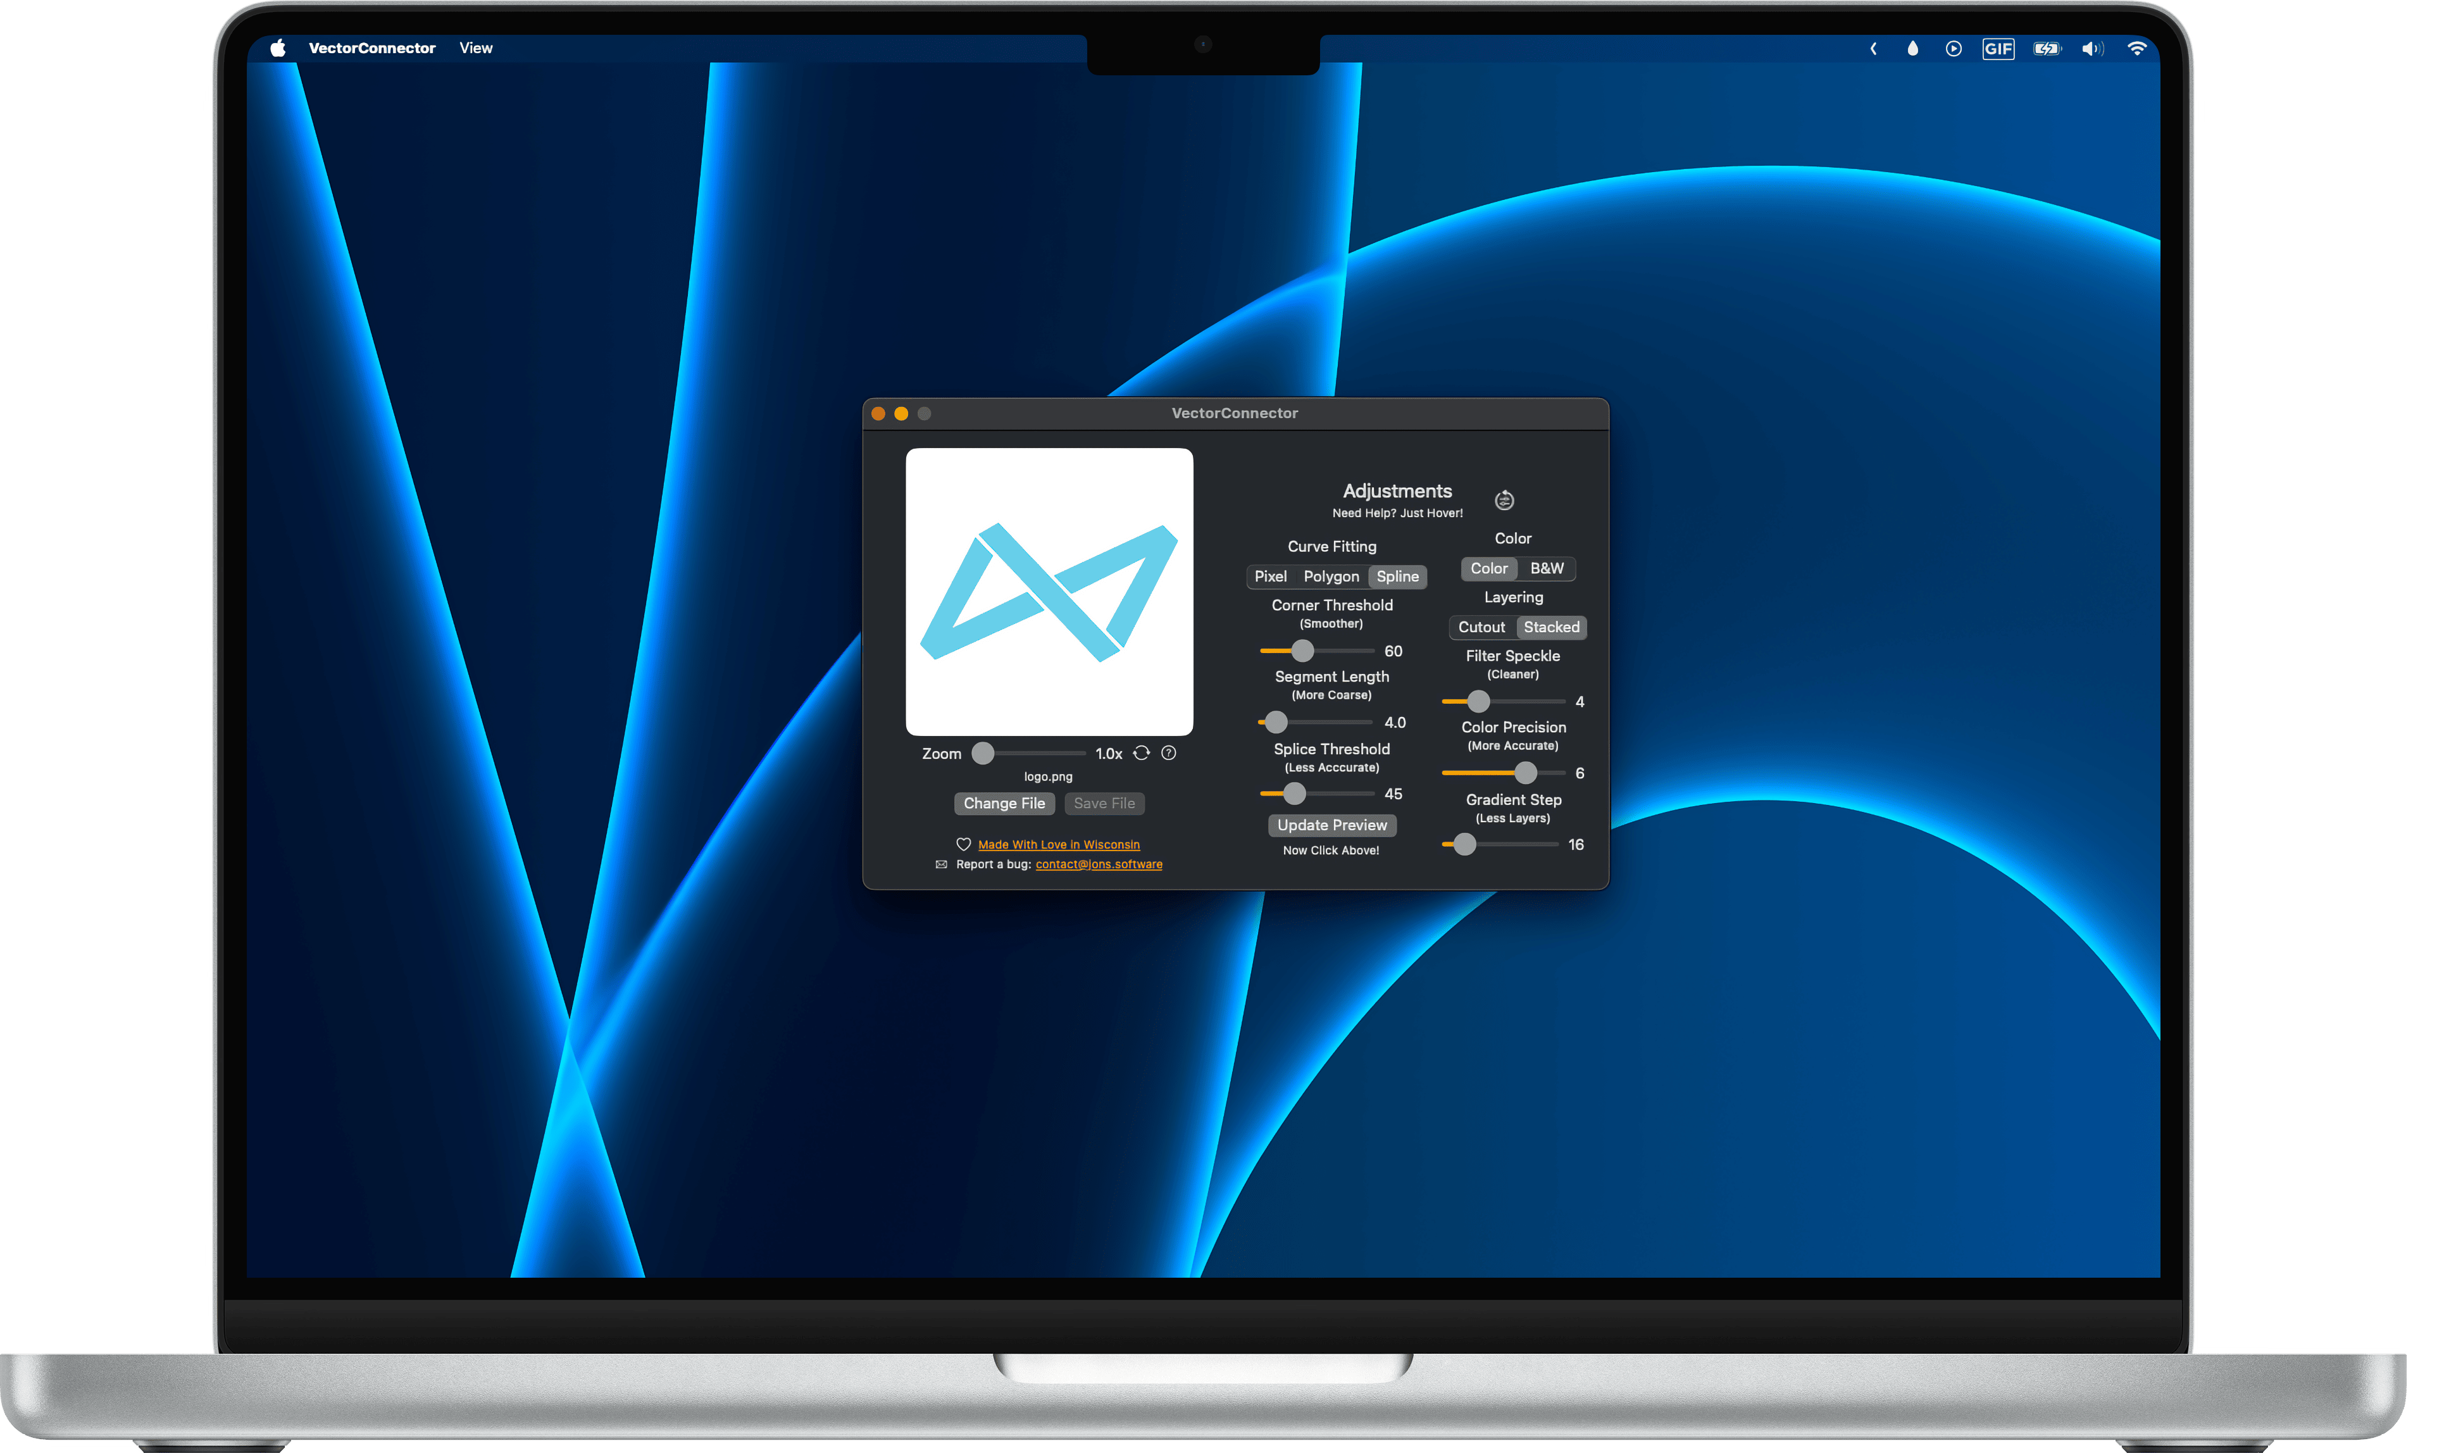The width and height of the screenshot is (2456, 1453).
Task: Click the left chevron in menu bar
Action: pyautogui.click(x=1874, y=48)
